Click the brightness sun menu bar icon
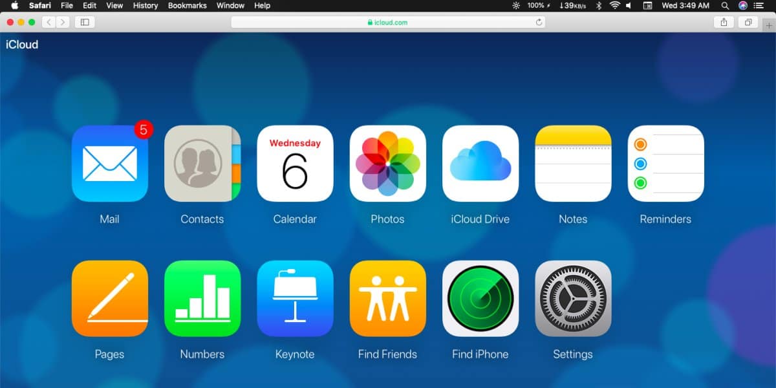This screenshot has height=388, width=776. [x=516, y=5]
